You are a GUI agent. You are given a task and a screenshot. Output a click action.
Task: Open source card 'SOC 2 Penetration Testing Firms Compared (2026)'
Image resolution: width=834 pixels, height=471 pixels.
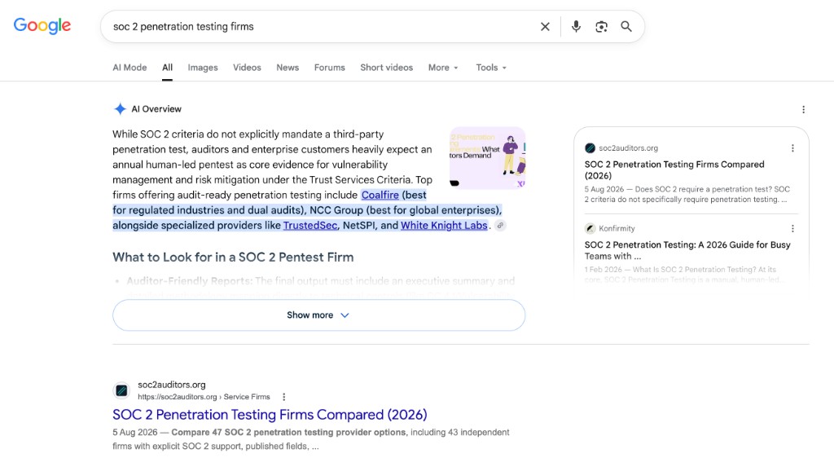(674, 170)
